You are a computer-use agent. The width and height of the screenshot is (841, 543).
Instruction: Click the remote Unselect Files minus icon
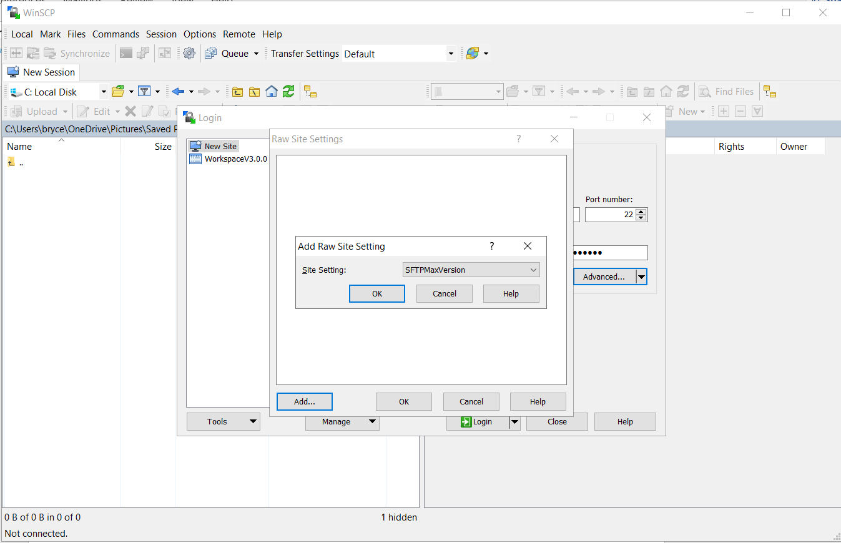(x=740, y=111)
